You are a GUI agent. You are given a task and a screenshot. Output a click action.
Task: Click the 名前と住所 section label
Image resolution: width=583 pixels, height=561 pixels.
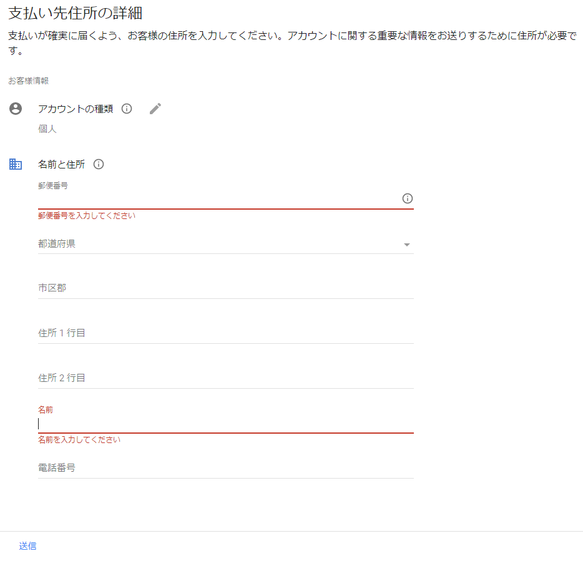61,164
